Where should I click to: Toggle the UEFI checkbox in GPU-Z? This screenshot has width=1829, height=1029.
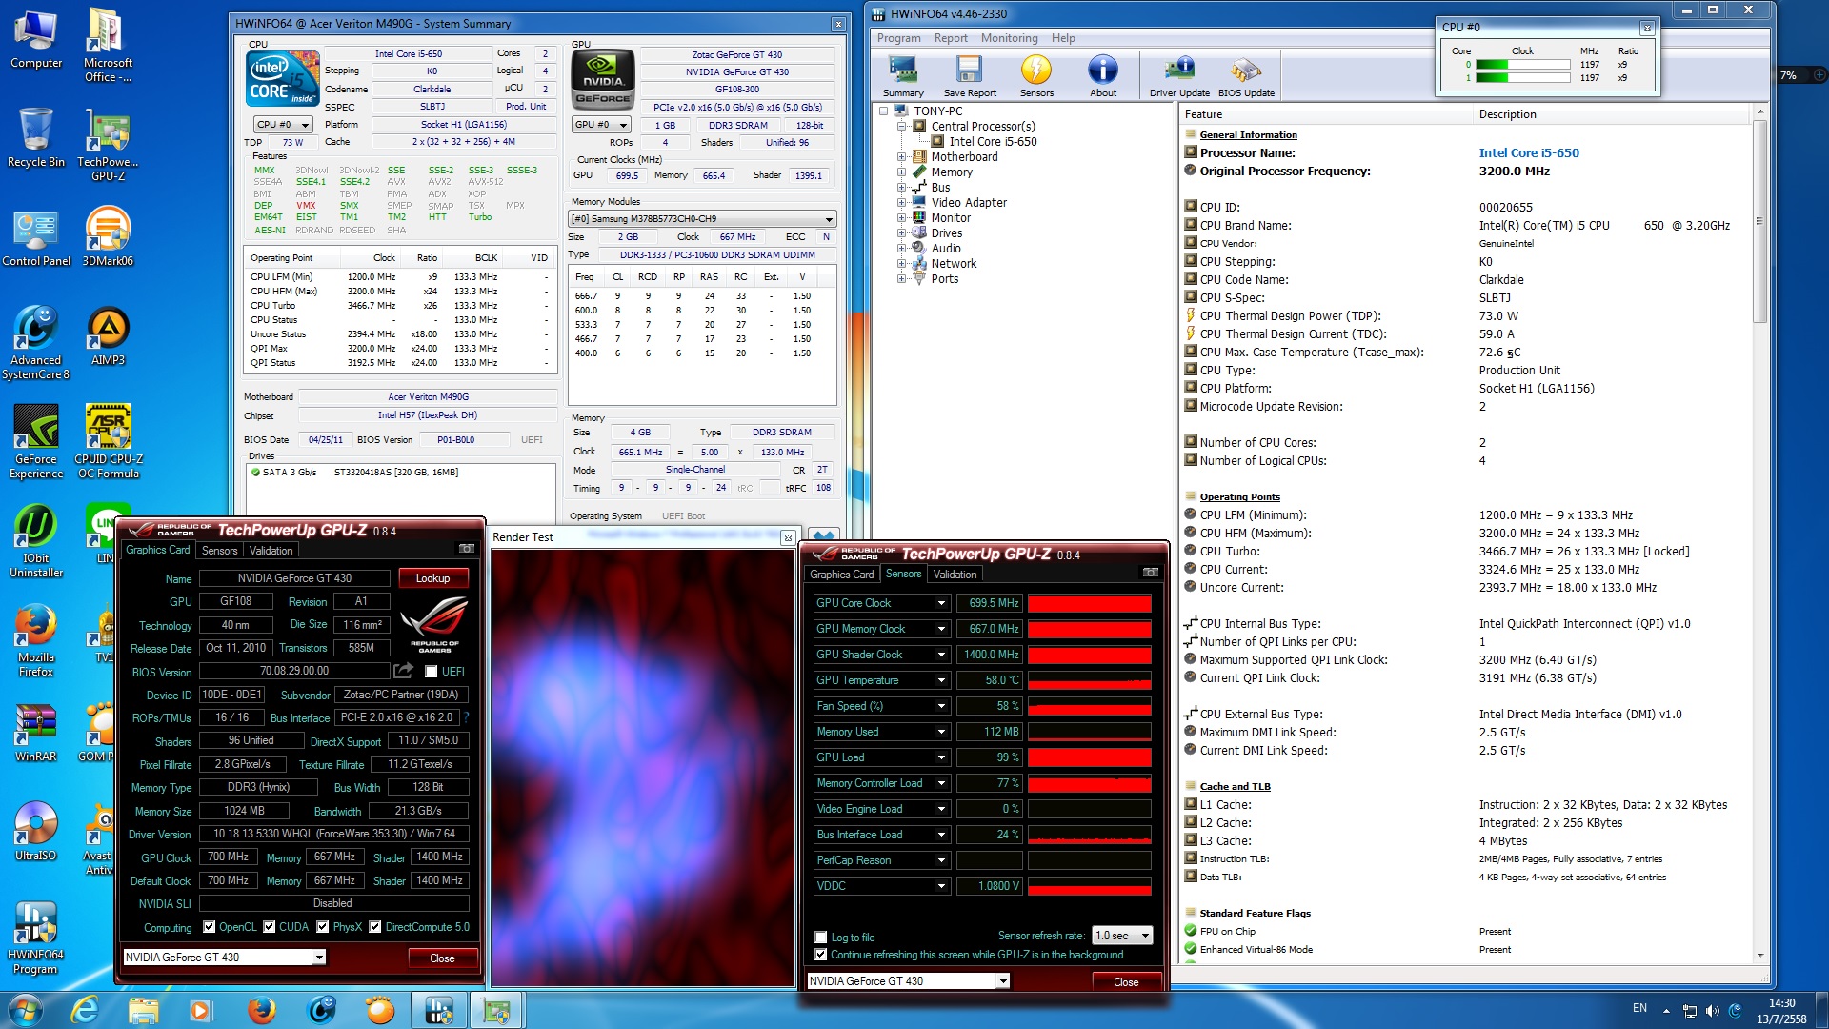(432, 672)
